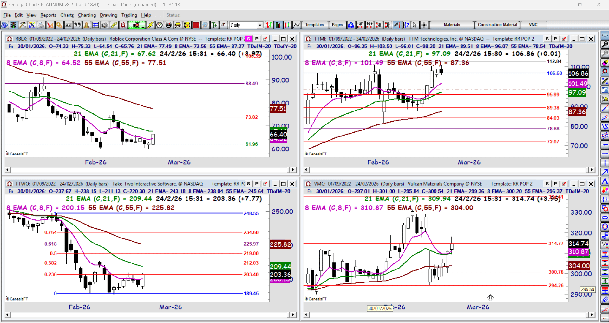Viewport: 609px width, 323px height.
Task: Open the View menu
Action: (31, 15)
